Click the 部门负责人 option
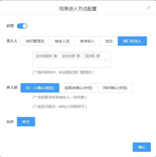The width and height of the screenshot is (156, 157). [x=132, y=41]
